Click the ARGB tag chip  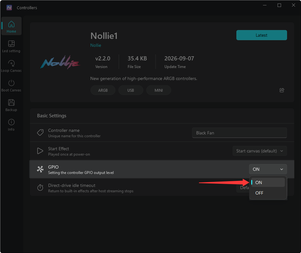(103, 90)
